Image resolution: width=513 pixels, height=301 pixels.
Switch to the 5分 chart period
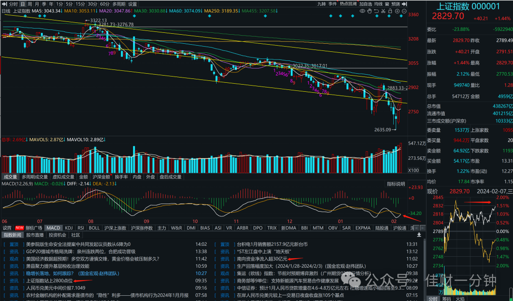coord(69,4)
